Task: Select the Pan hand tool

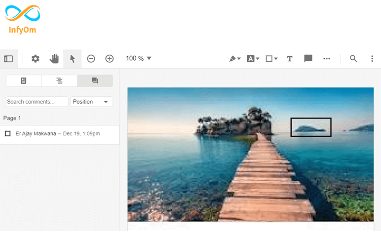Action: coord(54,59)
